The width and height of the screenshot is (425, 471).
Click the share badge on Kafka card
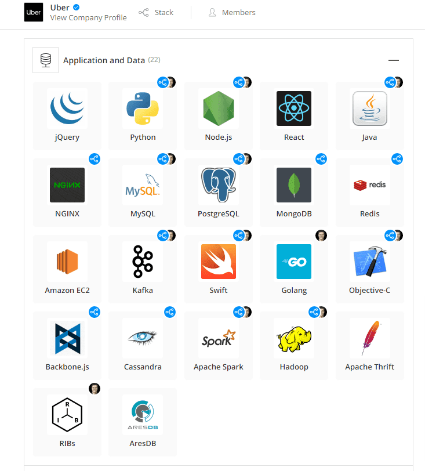click(163, 236)
